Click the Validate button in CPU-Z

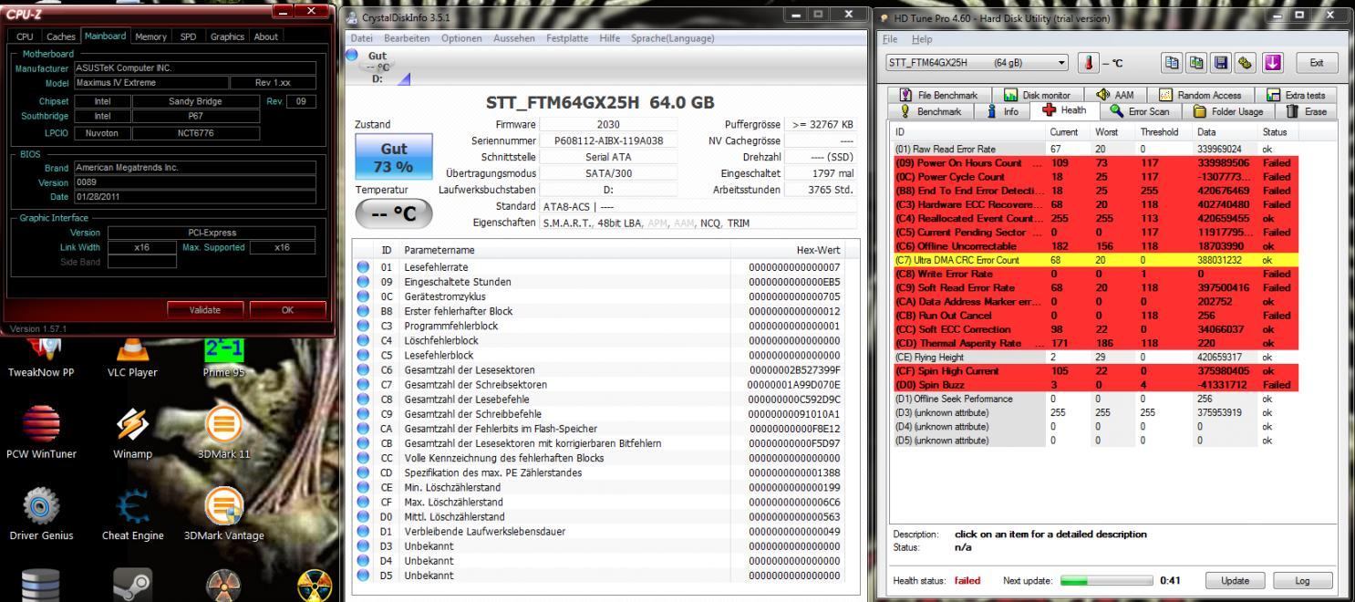coord(205,309)
